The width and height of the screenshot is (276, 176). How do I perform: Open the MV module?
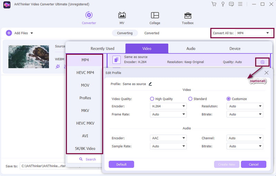122,18
